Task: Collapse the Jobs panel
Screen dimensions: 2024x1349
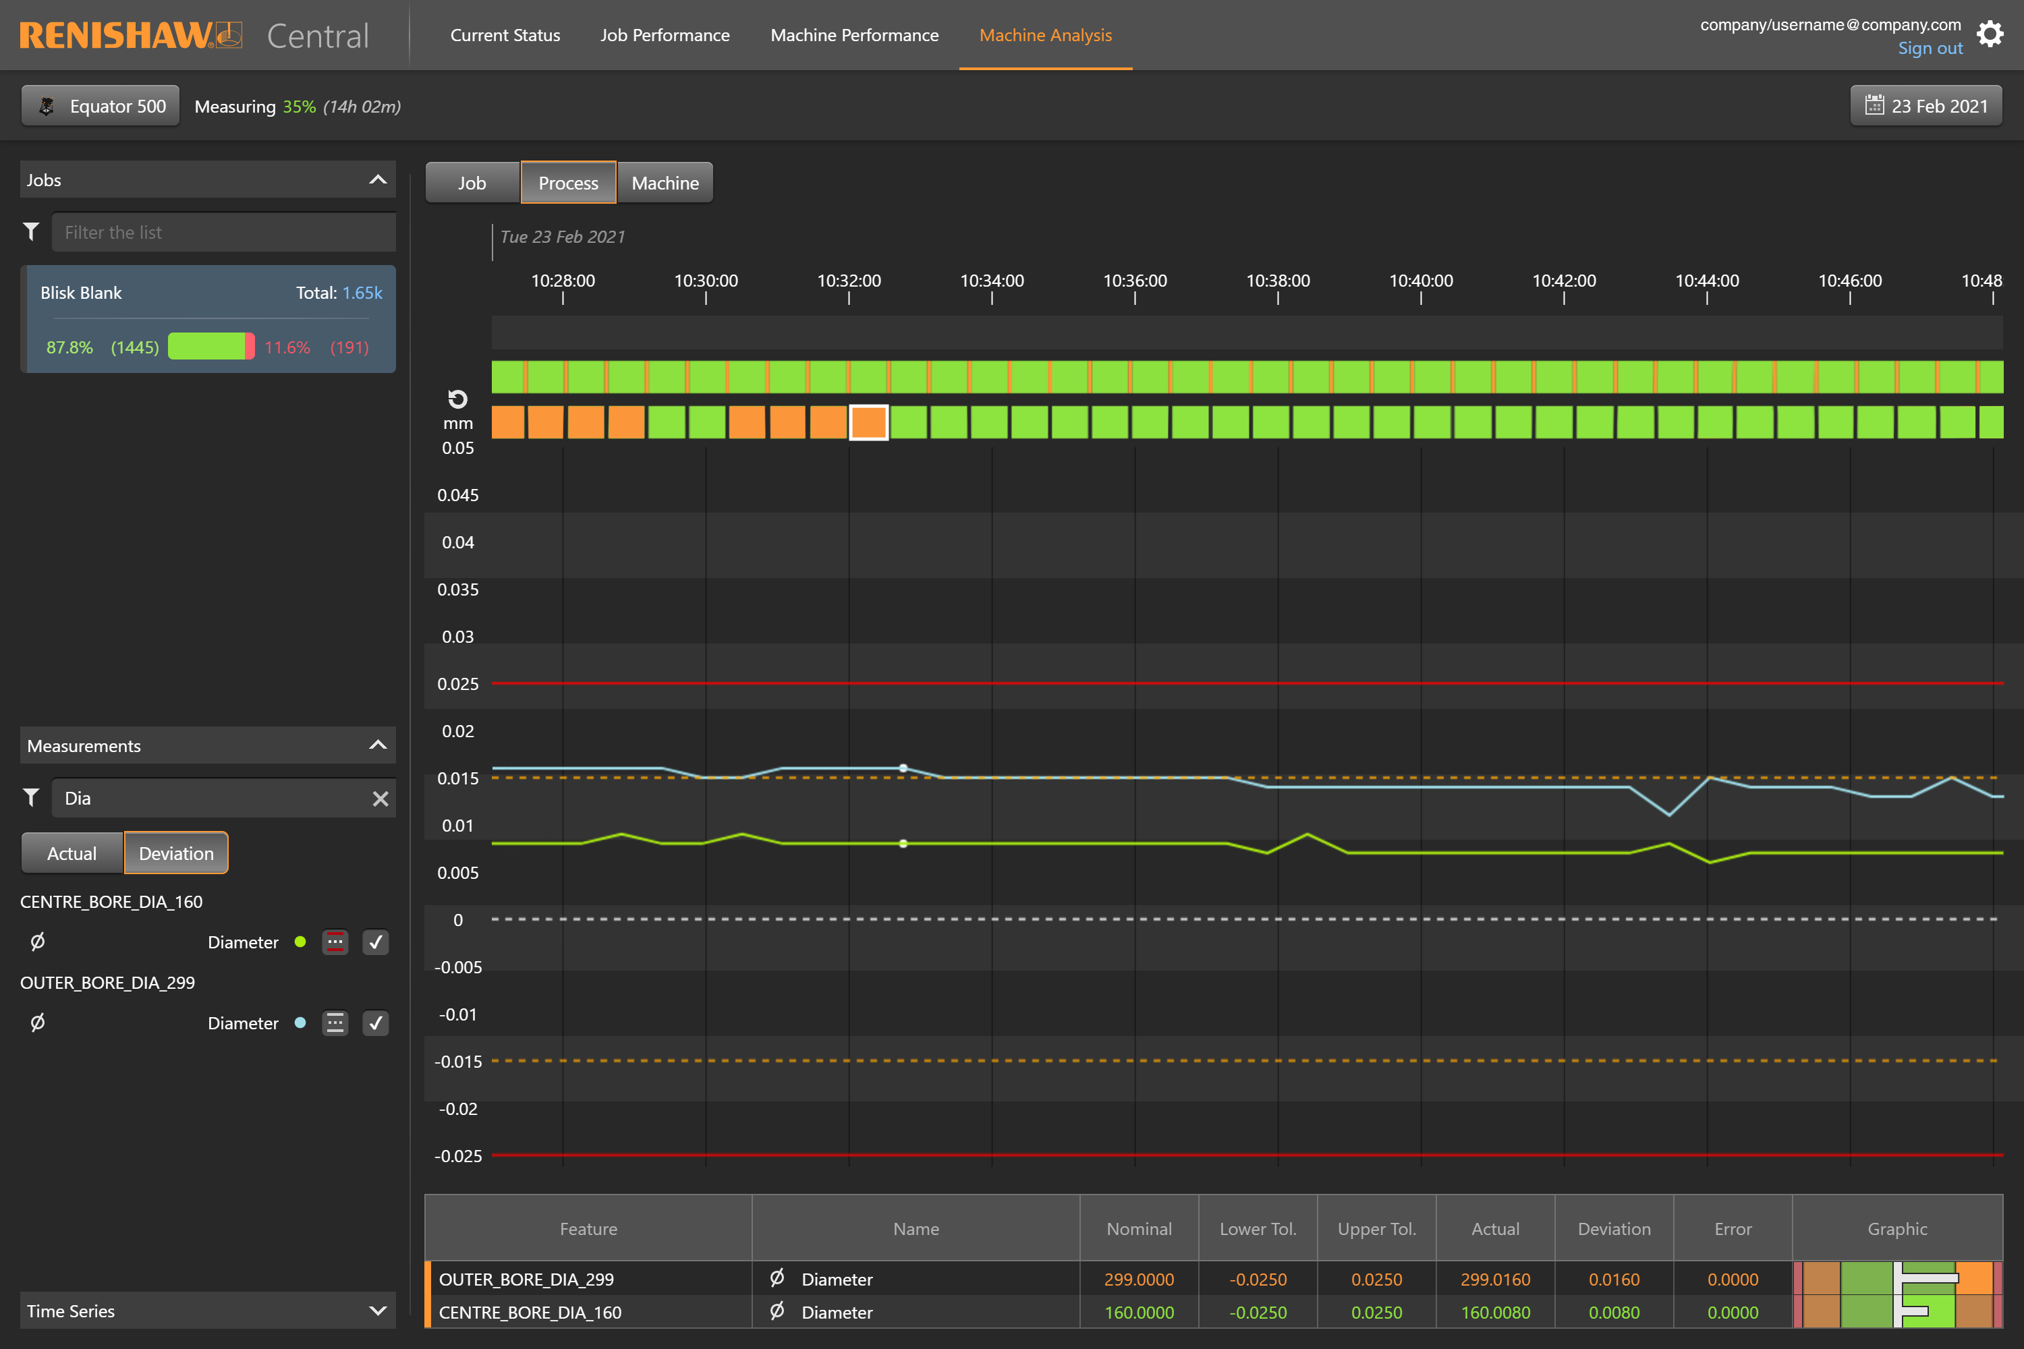Action: pyautogui.click(x=378, y=180)
